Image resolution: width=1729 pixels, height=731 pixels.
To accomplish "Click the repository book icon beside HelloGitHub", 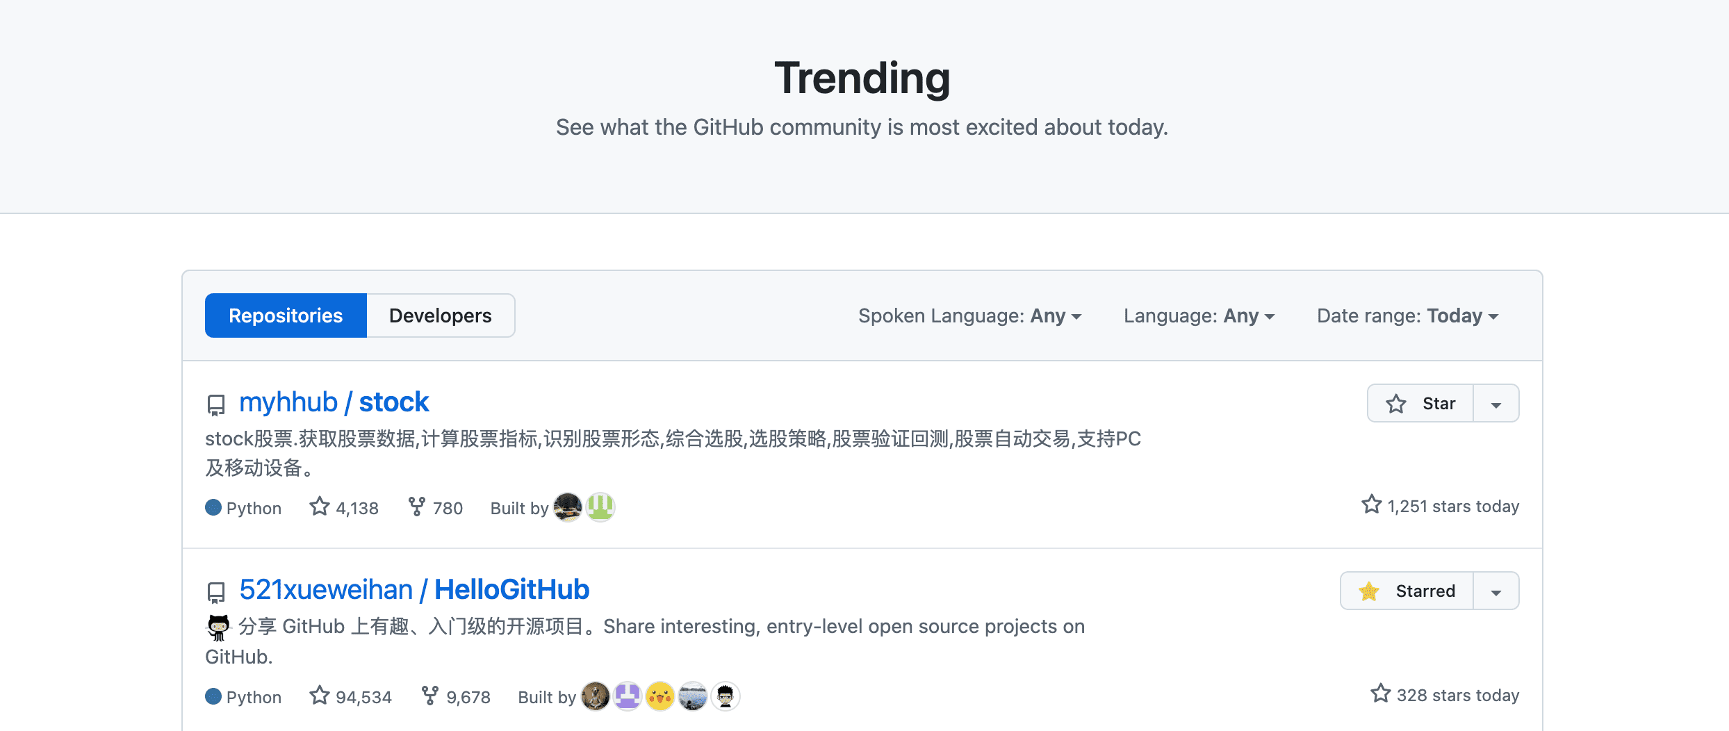I will click(x=216, y=591).
